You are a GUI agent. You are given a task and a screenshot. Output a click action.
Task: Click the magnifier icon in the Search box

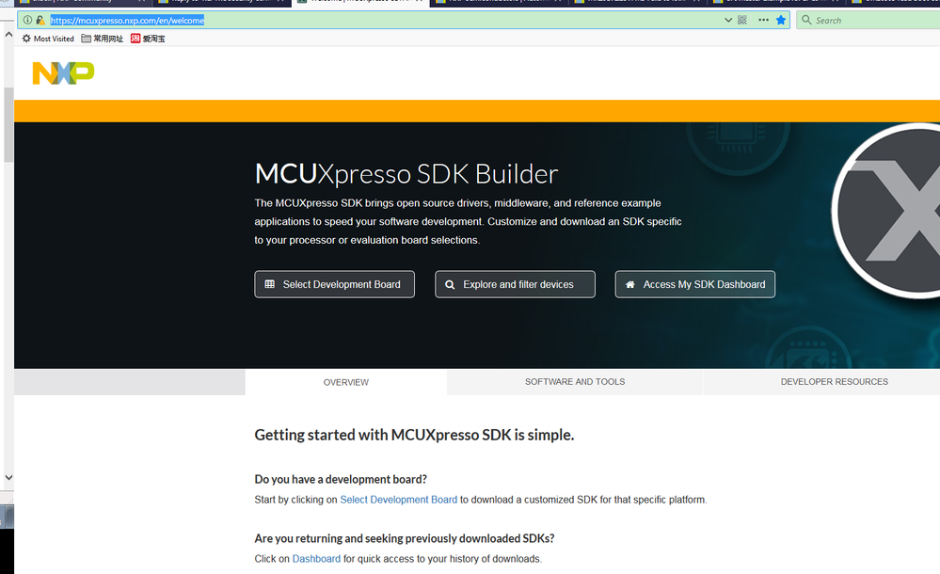pyautogui.click(x=807, y=20)
